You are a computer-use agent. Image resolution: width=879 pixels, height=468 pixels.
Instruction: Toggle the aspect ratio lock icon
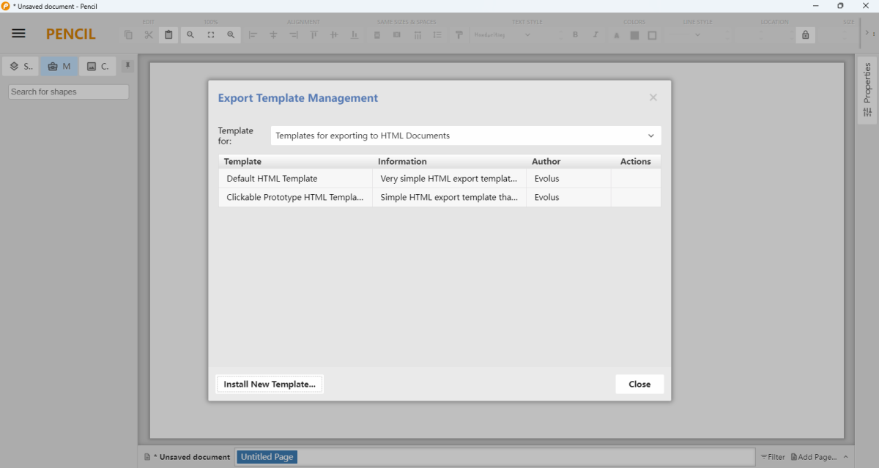tap(805, 34)
